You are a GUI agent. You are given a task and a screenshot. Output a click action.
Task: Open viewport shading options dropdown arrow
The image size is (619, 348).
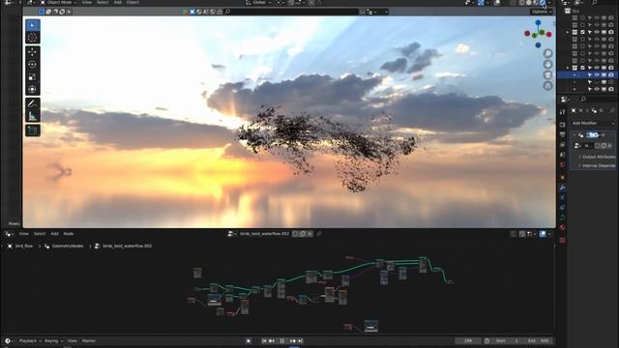[x=549, y=3]
